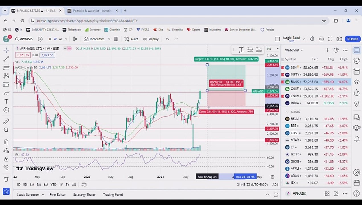Open watchlist more options menu
This screenshot has height=205, width=362.
click(345, 50)
